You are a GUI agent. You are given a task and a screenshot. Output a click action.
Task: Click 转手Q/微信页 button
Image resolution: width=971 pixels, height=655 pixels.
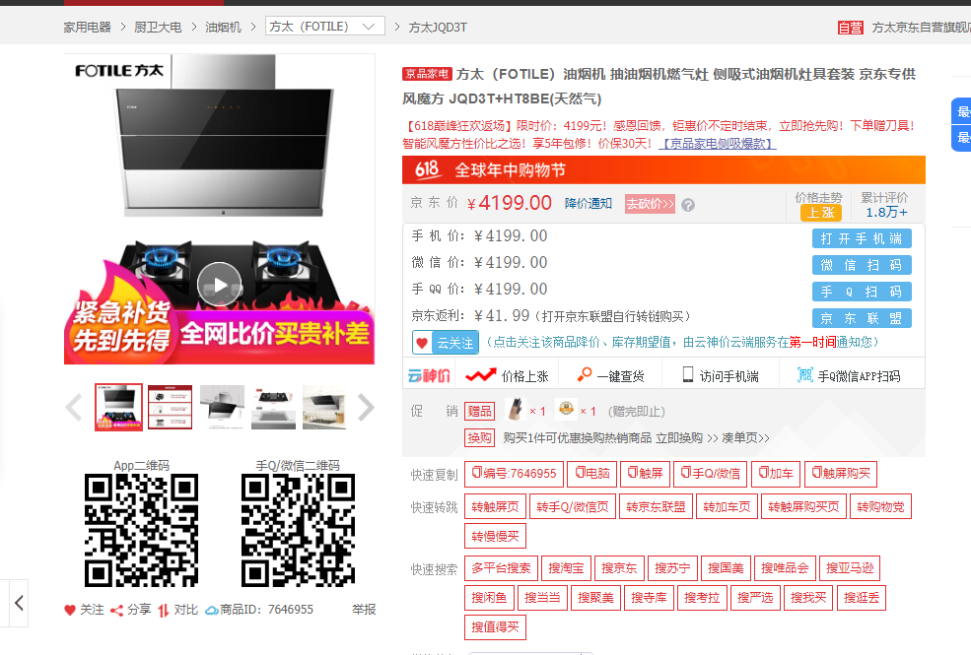point(573,506)
